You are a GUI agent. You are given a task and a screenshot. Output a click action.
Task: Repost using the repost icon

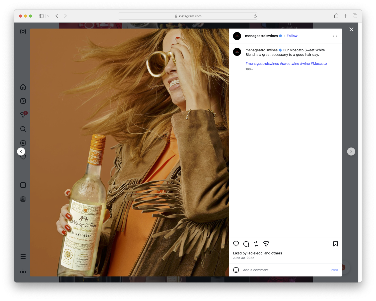click(x=256, y=244)
